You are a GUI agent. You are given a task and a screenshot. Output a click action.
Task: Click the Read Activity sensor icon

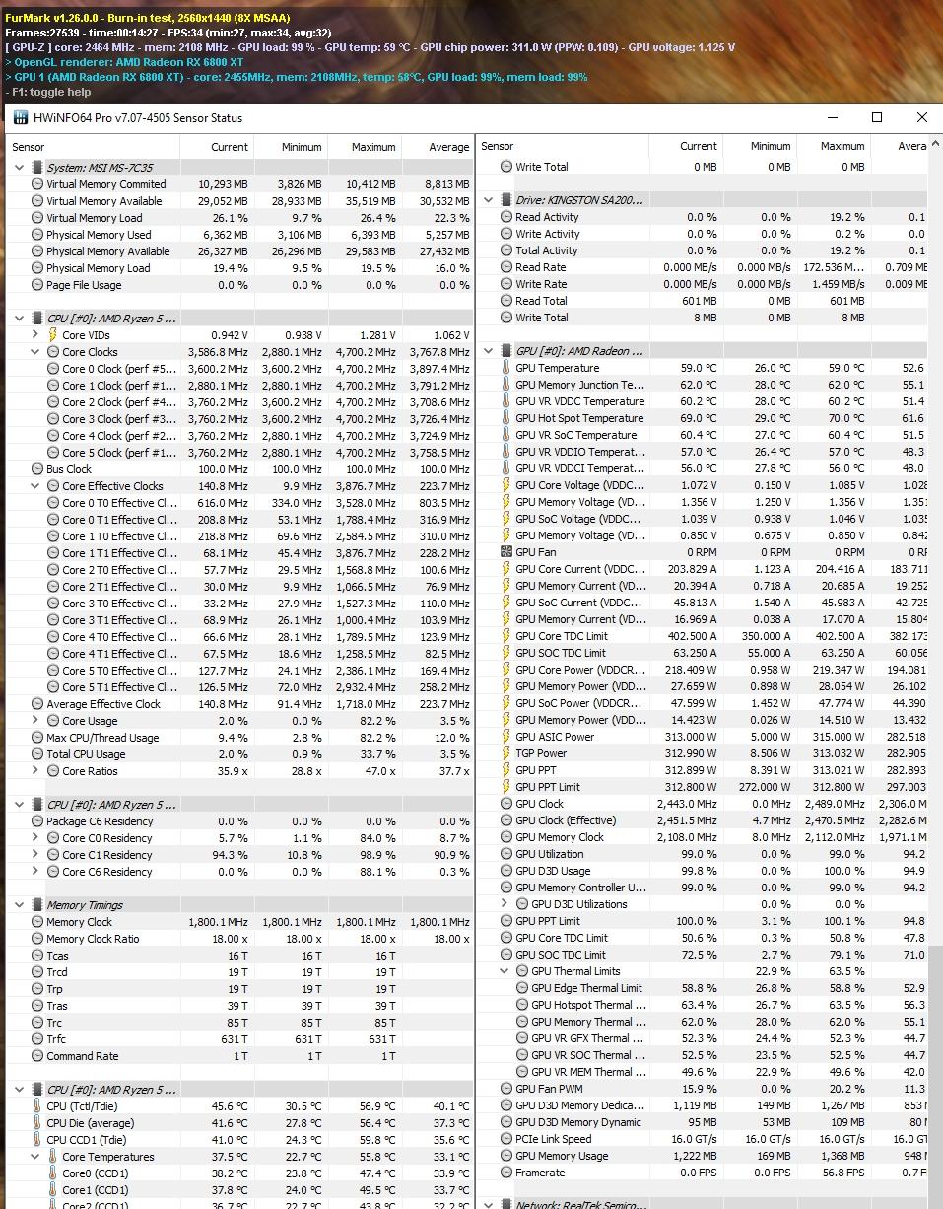coord(506,217)
